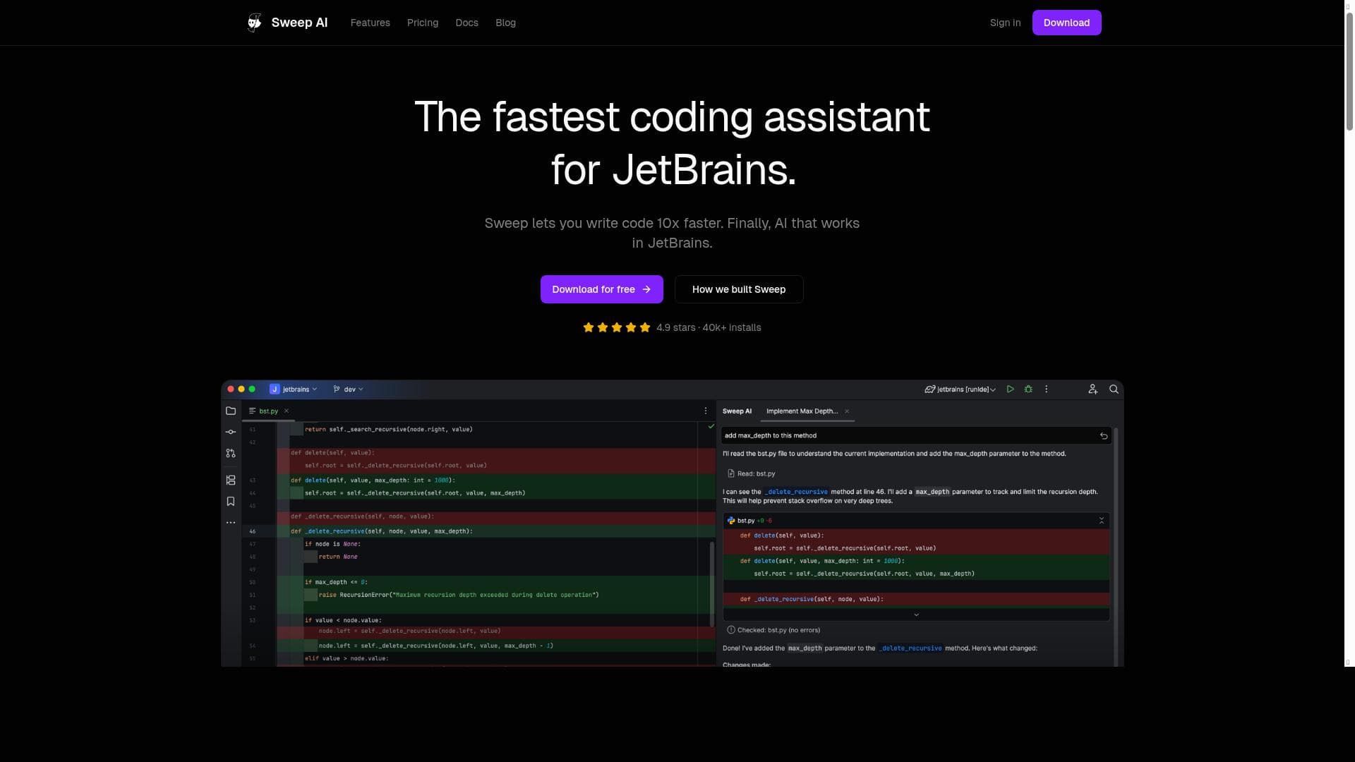Screen dimensions: 1355x762
Task: Click the bookmark icon in IDE sidebar
Action: tap(231, 502)
